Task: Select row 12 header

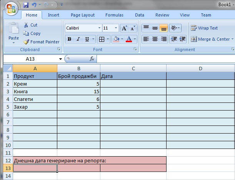Action: (x=8, y=160)
